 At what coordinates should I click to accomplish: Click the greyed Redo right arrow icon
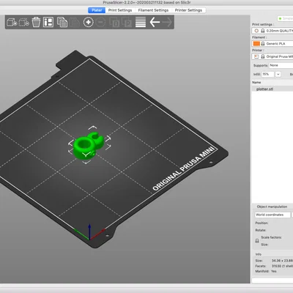point(167,22)
